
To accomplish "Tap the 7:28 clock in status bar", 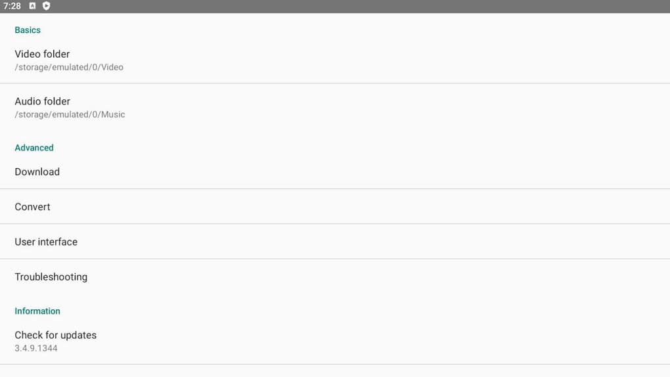I will tap(12, 6).
